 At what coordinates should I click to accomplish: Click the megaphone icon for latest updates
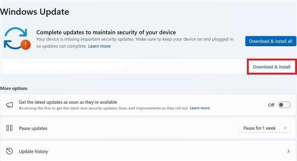(x=10, y=105)
